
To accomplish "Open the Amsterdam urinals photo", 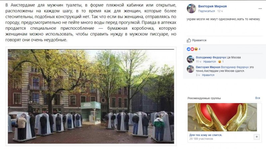I will point(91,96).
